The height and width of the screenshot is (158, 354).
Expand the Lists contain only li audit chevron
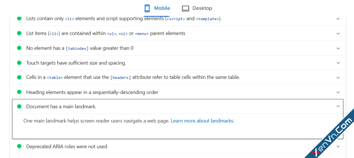[x=338, y=19]
